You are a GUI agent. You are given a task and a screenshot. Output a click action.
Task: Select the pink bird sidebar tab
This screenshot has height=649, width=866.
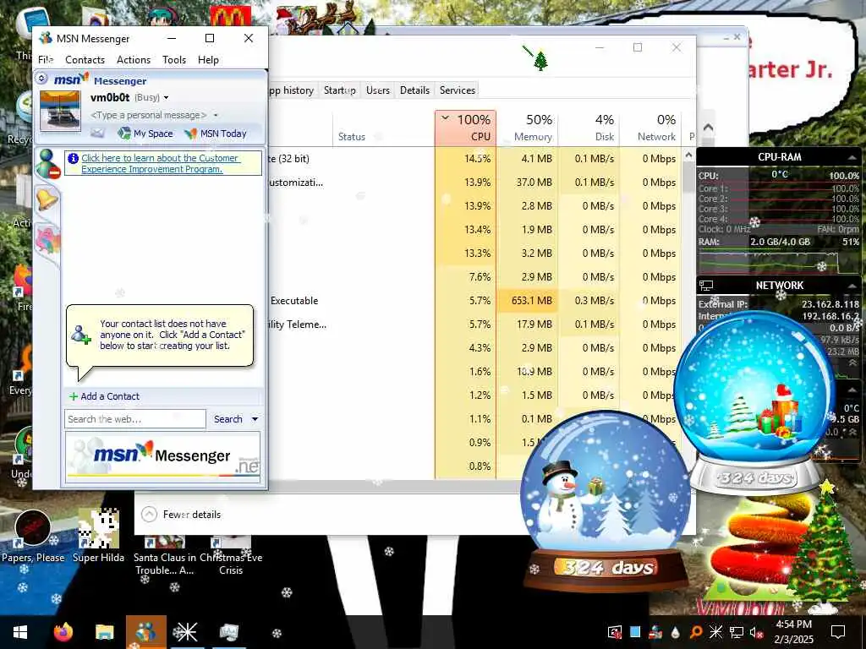[x=47, y=241]
